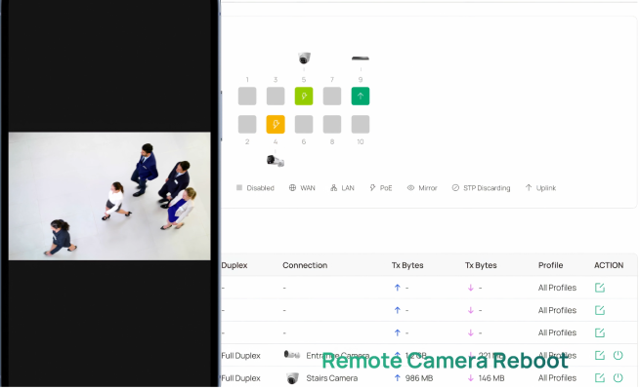Click the ACTION column header
The width and height of the screenshot is (640, 390).
coord(609,265)
